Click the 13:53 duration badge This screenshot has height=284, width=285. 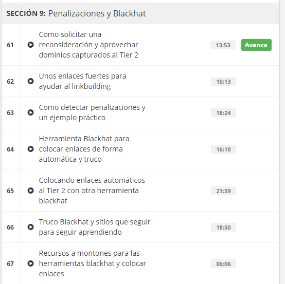tap(223, 45)
